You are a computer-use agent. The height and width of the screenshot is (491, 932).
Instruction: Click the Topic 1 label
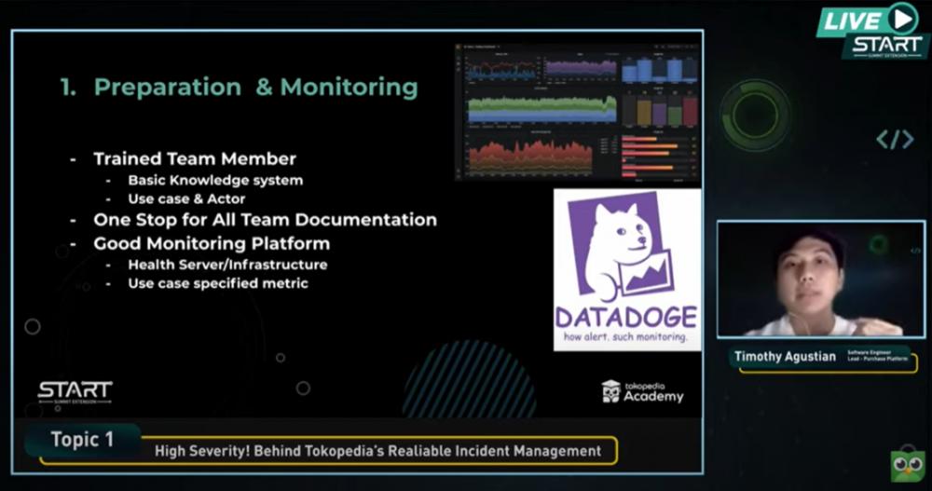(x=82, y=439)
